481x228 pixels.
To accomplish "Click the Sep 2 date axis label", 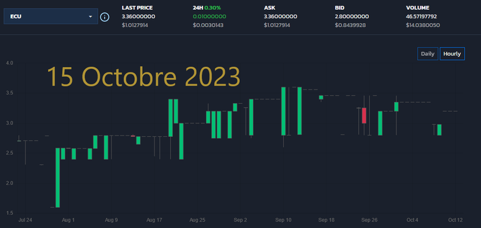I will click(x=240, y=220).
